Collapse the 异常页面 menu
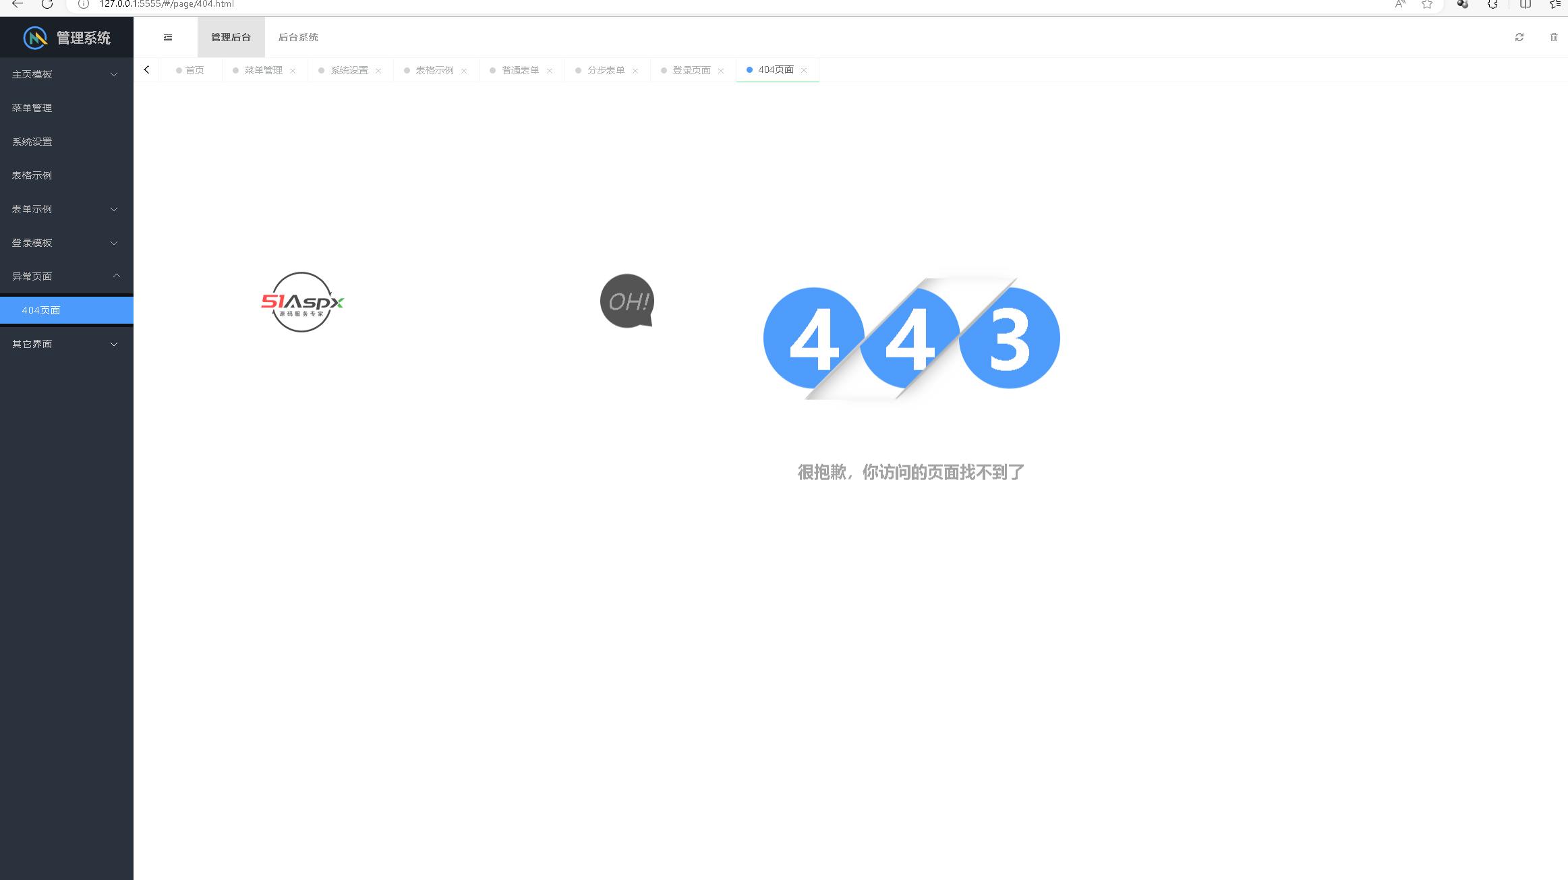This screenshot has height=880, width=1568. tap(67, 276)
